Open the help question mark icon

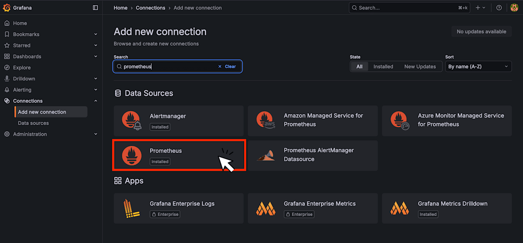click(499, 8)
